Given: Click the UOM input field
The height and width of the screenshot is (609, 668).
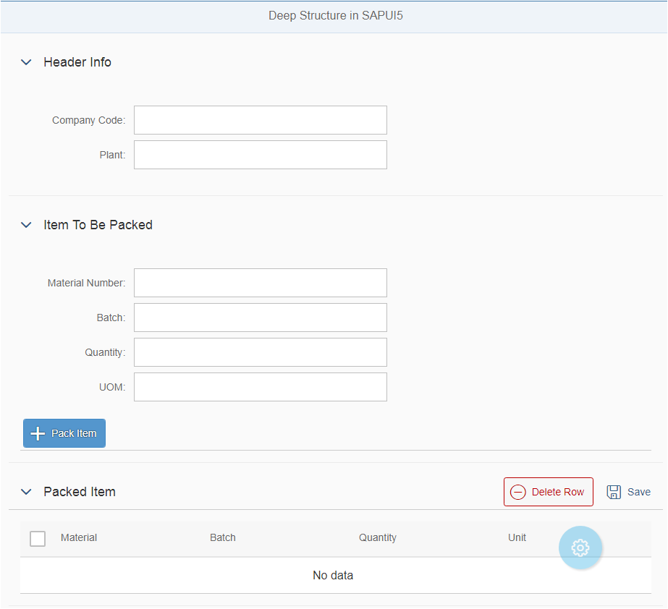Looking at the screenshot, I should 261,387.
